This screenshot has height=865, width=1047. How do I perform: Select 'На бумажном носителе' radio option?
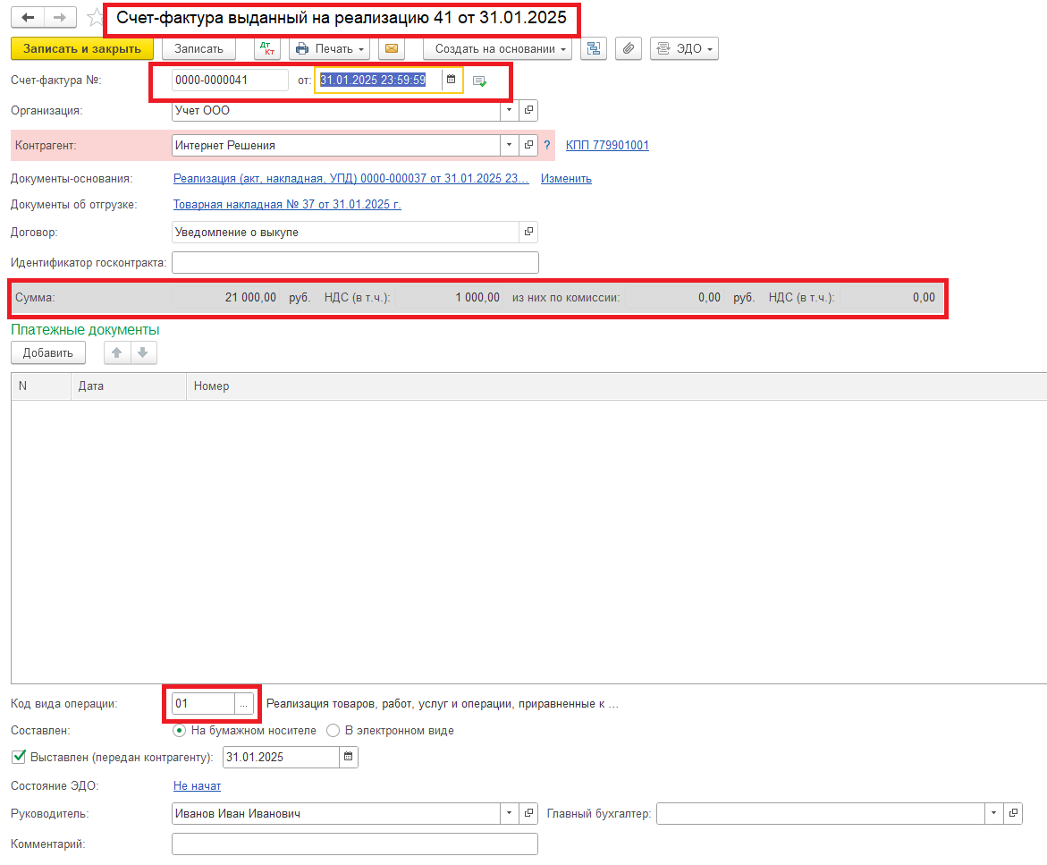(181, 731)
